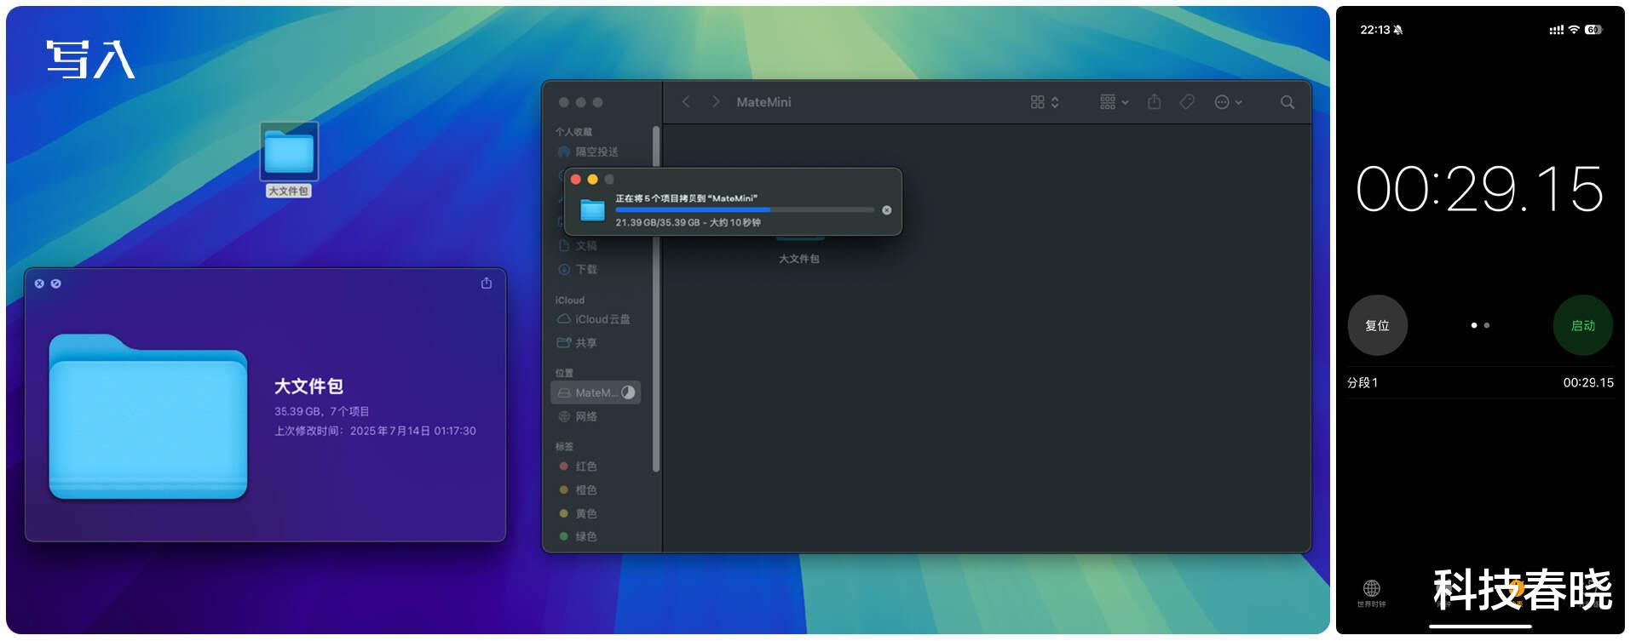Screen dimensions: 1636x641
Task: Collapse the iCloud sidebar section
Action: point(570,300)
